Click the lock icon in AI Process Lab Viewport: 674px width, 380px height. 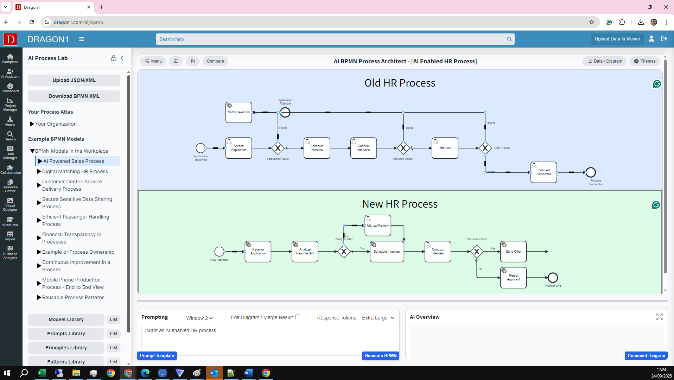point(114,58)
